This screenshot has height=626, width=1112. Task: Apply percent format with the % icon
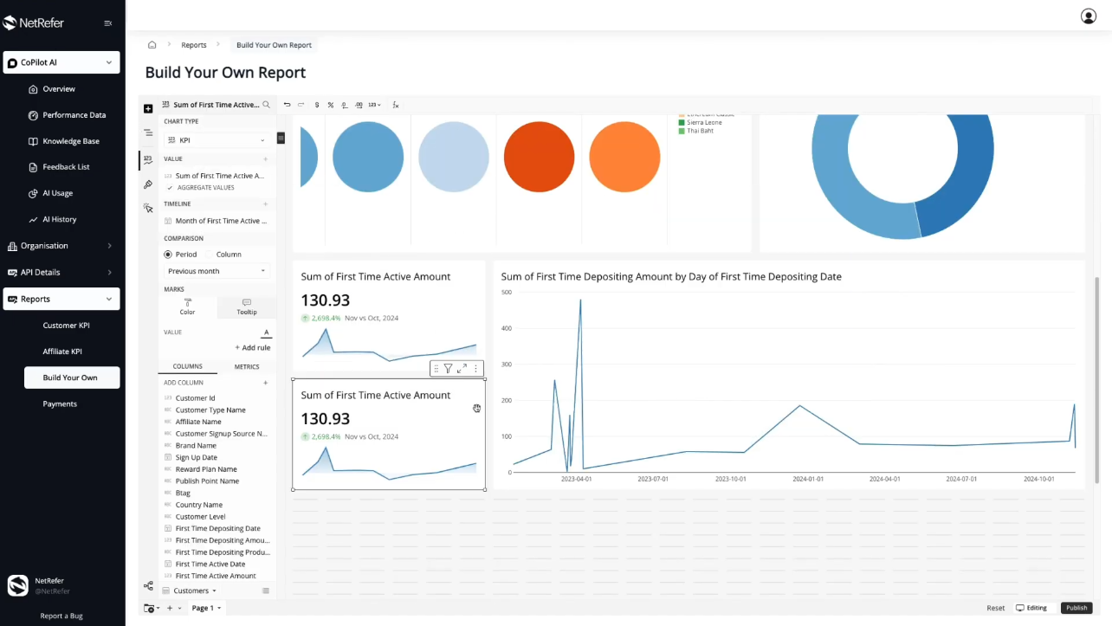coord(331,105)
